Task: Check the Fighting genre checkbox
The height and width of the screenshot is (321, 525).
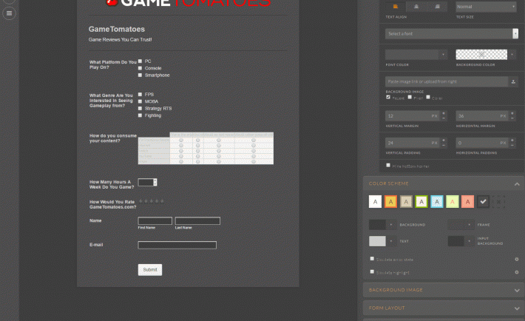Action: (140, 115)
